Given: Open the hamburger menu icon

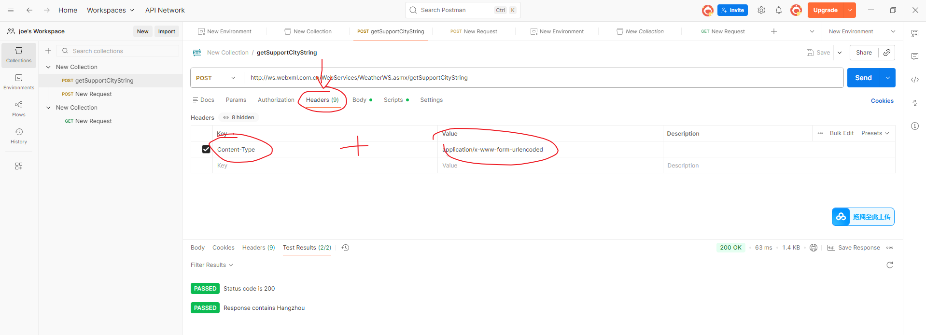Looking at the screenshot, I should pyautogui.click(x=11, y=10).
